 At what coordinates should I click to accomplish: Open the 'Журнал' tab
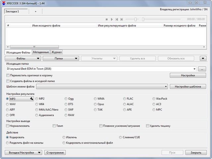[56, 52]
